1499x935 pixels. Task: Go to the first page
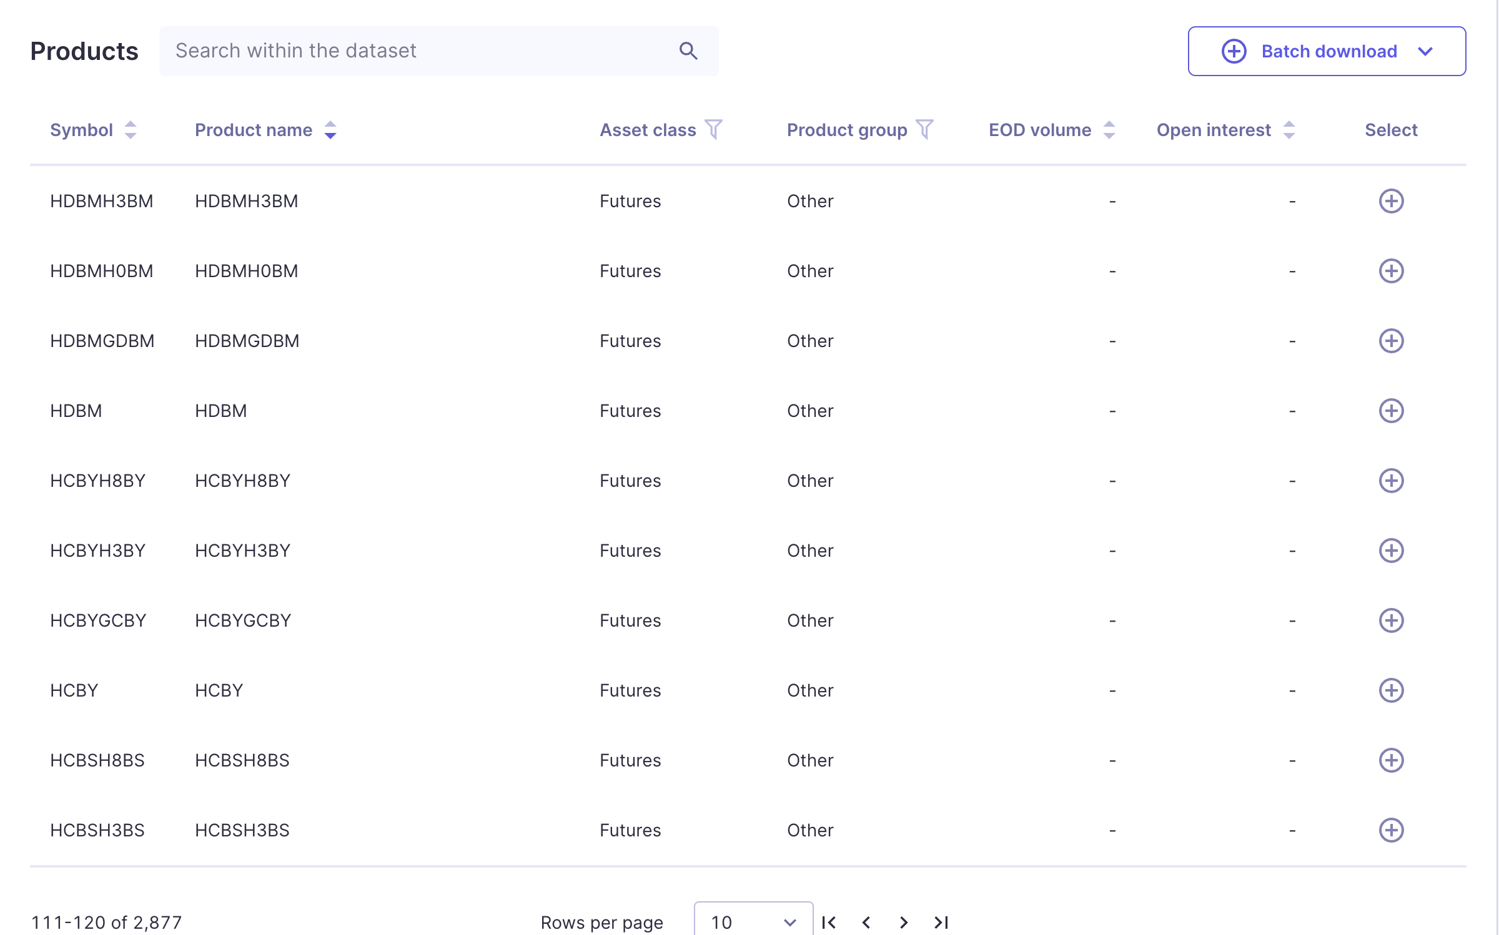click(829, 922)
